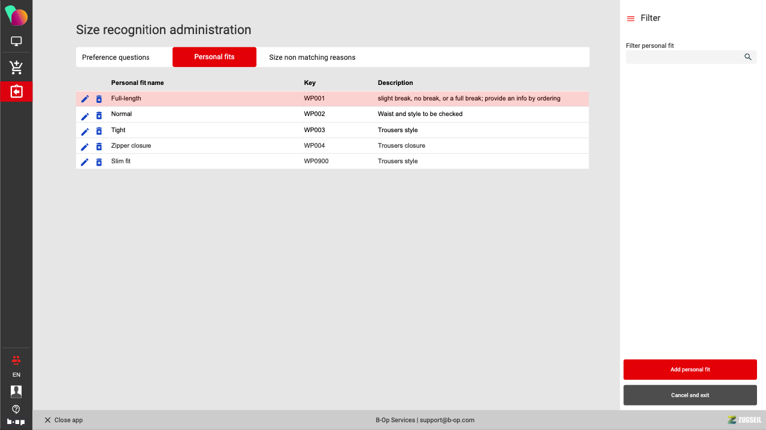The height and width of the screenshot is (430, 766).
Task: Click pencil icon for Tight row
Action: tap(84, 131)
